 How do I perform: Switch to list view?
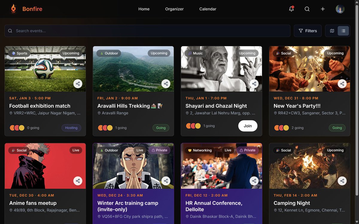(x=343, y=31)
